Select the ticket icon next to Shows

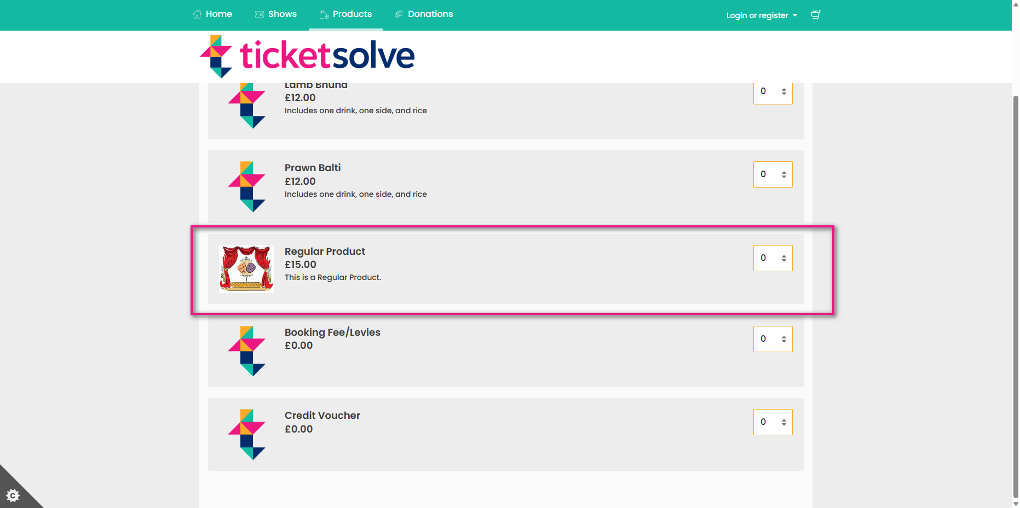(258, 14)
